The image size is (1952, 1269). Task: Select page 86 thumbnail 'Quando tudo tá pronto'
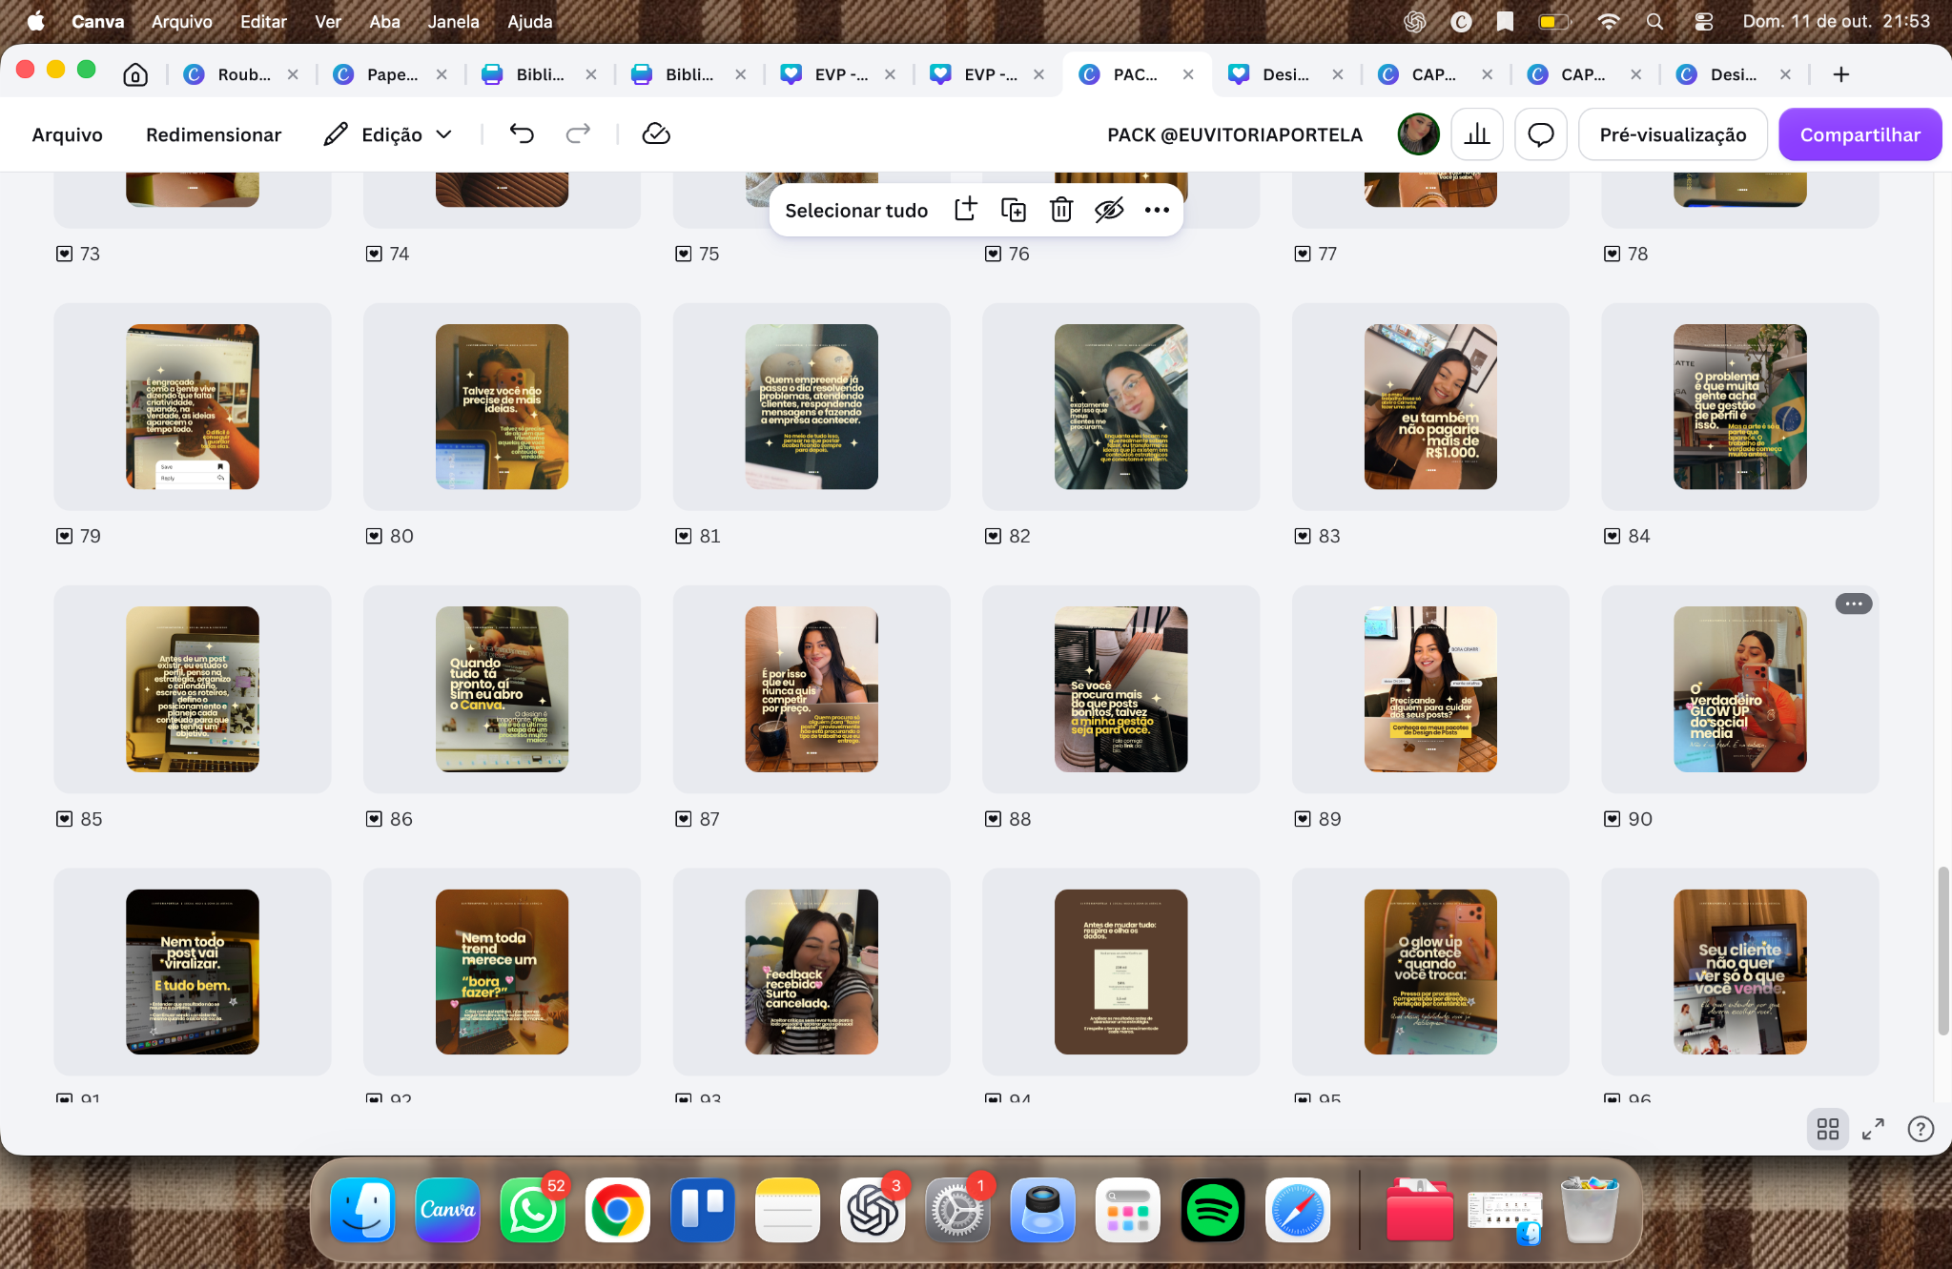(x=502, y=688)
